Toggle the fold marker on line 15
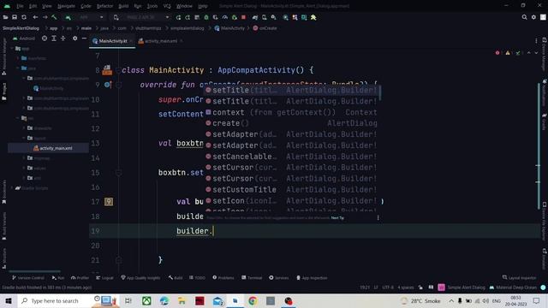This screenshot has height=308, width=548. pos(119,173)
